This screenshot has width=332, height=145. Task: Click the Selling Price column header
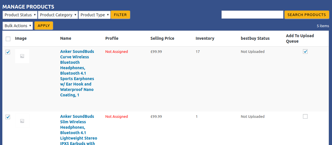click(x=162, y=38)
